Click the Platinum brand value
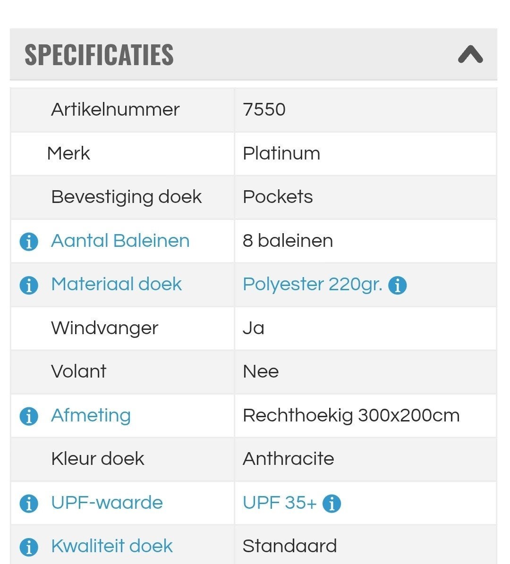510x564 pixels. pos(281,153)
